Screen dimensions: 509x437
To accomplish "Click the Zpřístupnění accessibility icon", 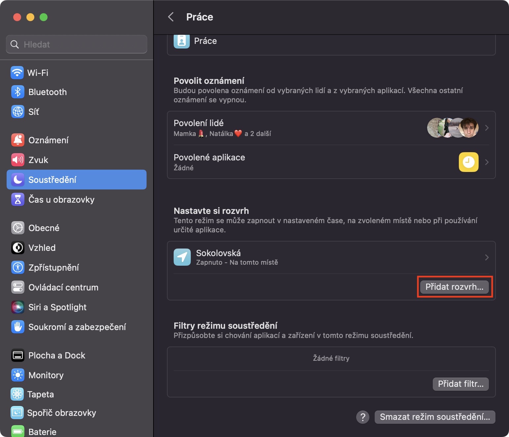I will tap(18, 268).
